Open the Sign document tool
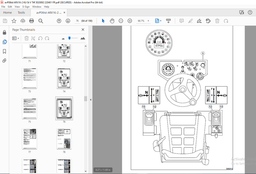The height and width of the screenshot is (174, 256). (199, 21)
